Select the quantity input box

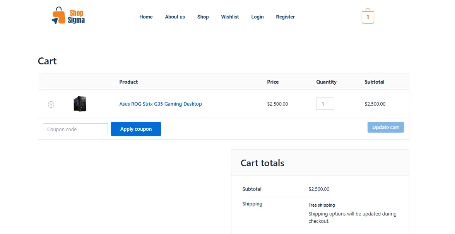coord(325,104)
